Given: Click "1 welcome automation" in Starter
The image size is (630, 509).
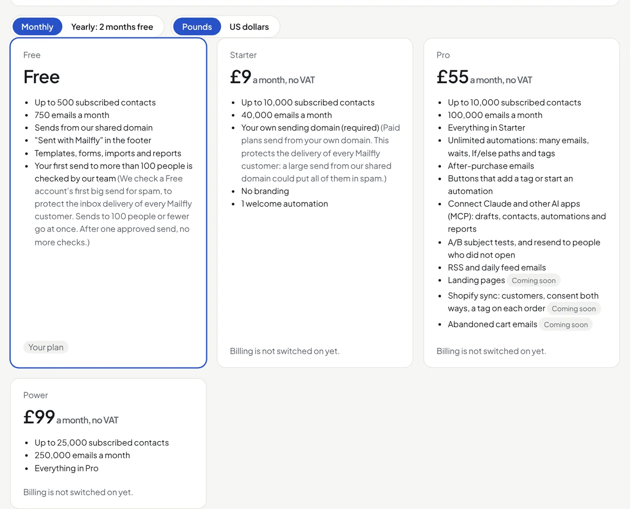Looking at the screenshot, I should [x=284, y=204].
